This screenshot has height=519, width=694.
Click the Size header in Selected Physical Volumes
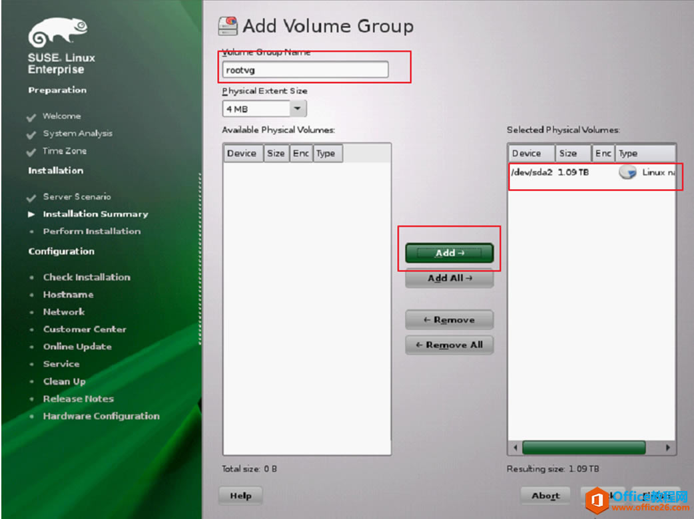tap(573, 154)
